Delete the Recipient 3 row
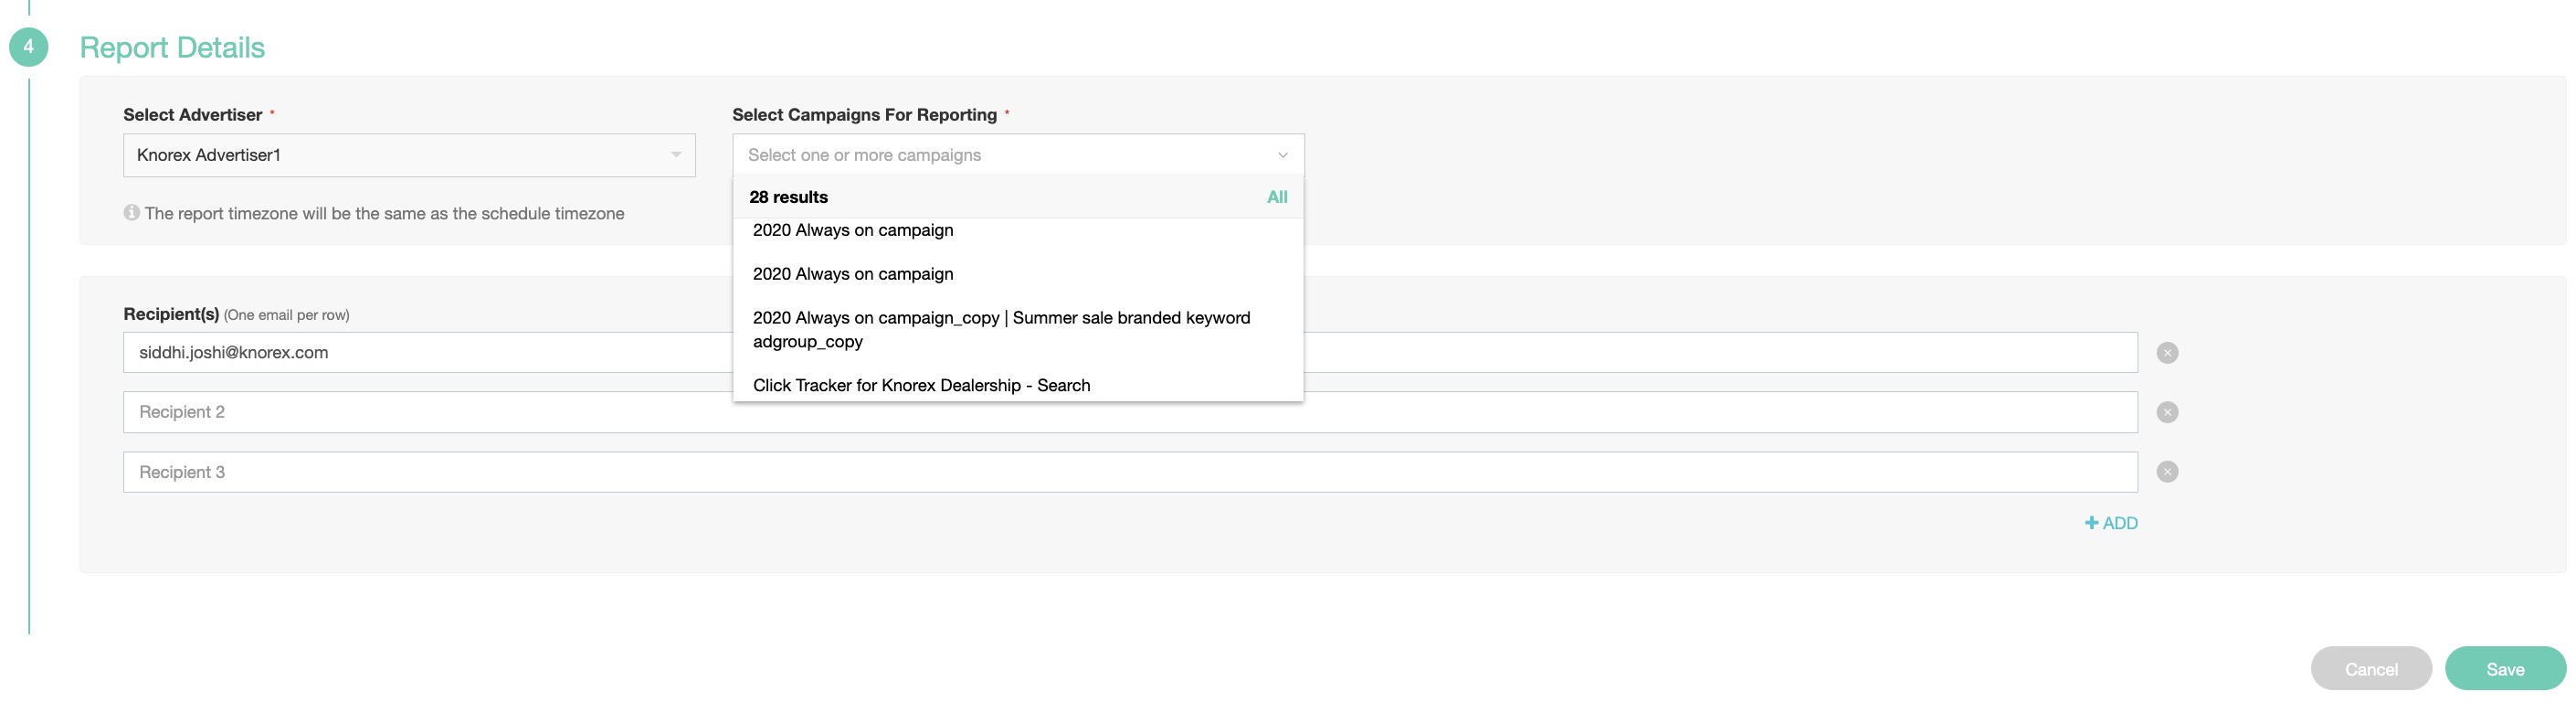Image resolution: width=2576 pixels, height=702 pixels. (x=2166, y=472)
